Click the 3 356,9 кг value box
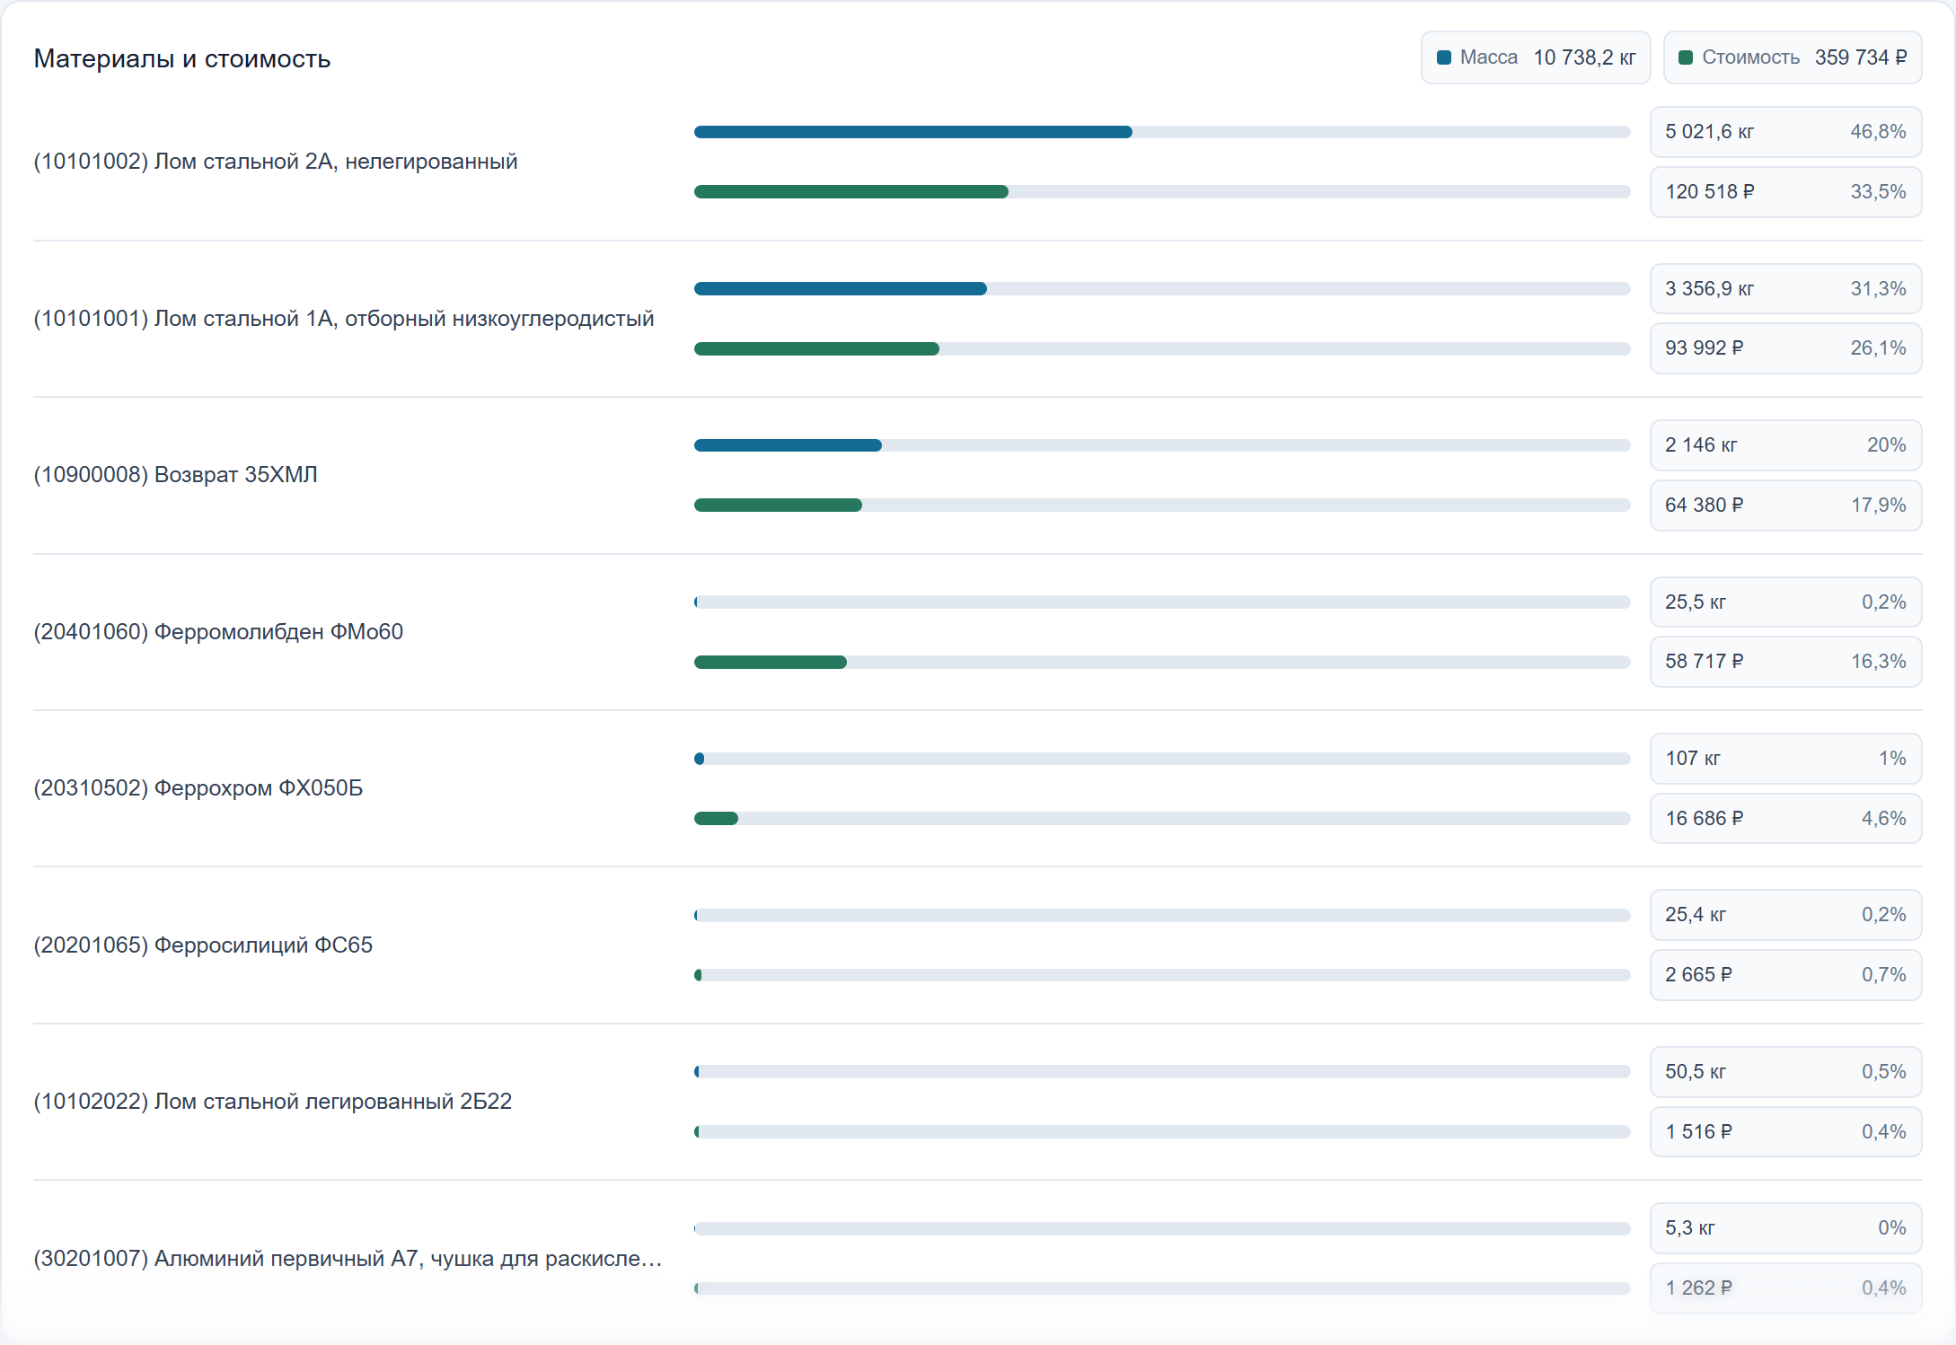Screen dimensions: 1956x1345 (x=1785, y=288)
